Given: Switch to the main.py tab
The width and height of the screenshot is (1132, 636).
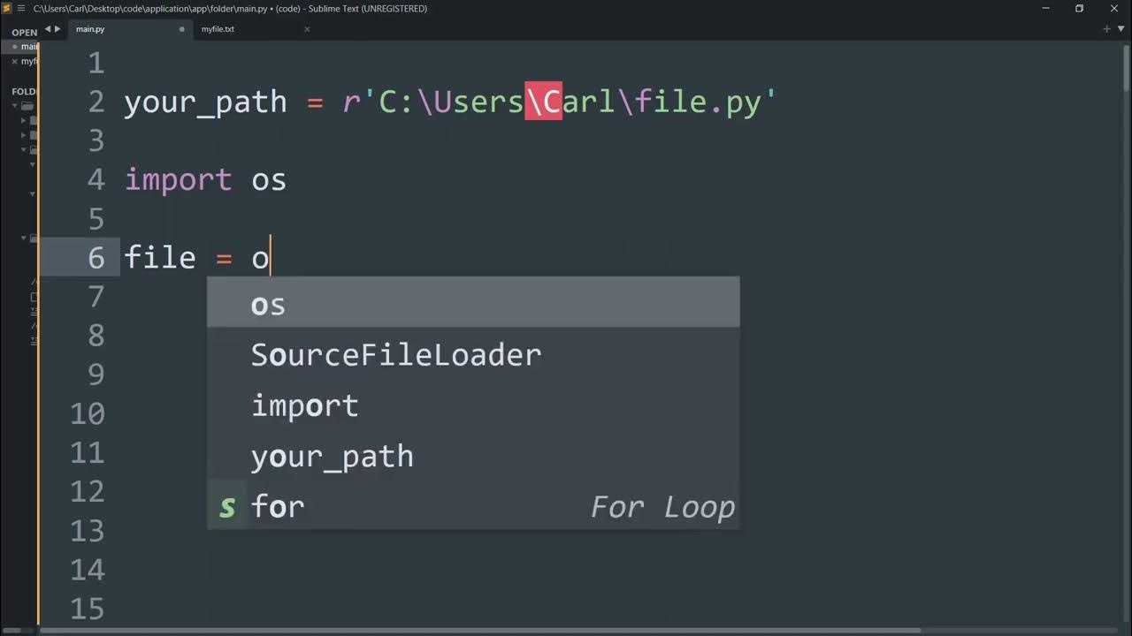Looking at the screenshot, I should point(90,29).
